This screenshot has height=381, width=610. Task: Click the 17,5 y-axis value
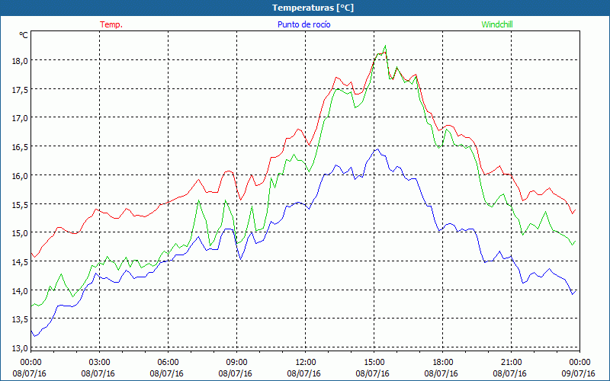click(x=21, y=89)
